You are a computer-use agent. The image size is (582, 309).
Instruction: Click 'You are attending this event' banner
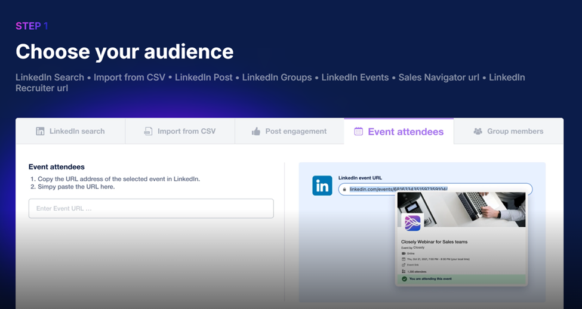coord(461,279)
